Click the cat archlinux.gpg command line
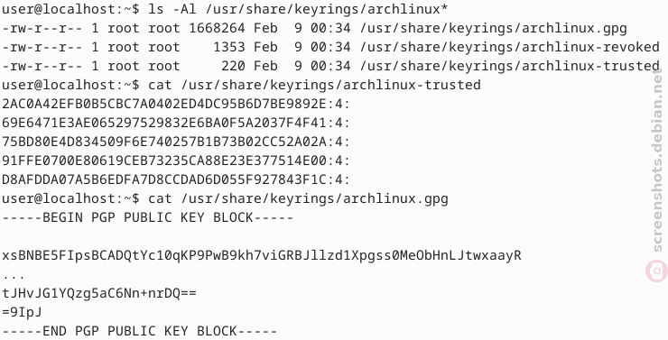 (x=225, y=198)
